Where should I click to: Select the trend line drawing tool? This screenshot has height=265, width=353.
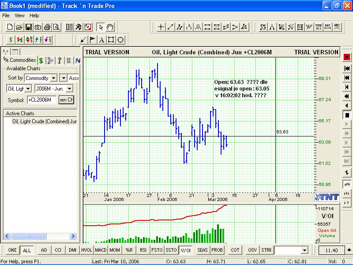point(170,27)
